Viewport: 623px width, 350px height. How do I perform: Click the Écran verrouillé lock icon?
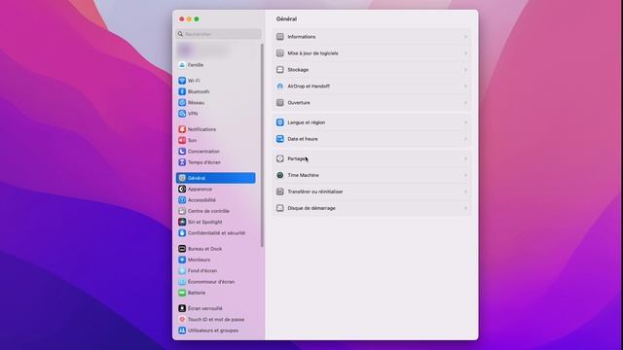182,308
